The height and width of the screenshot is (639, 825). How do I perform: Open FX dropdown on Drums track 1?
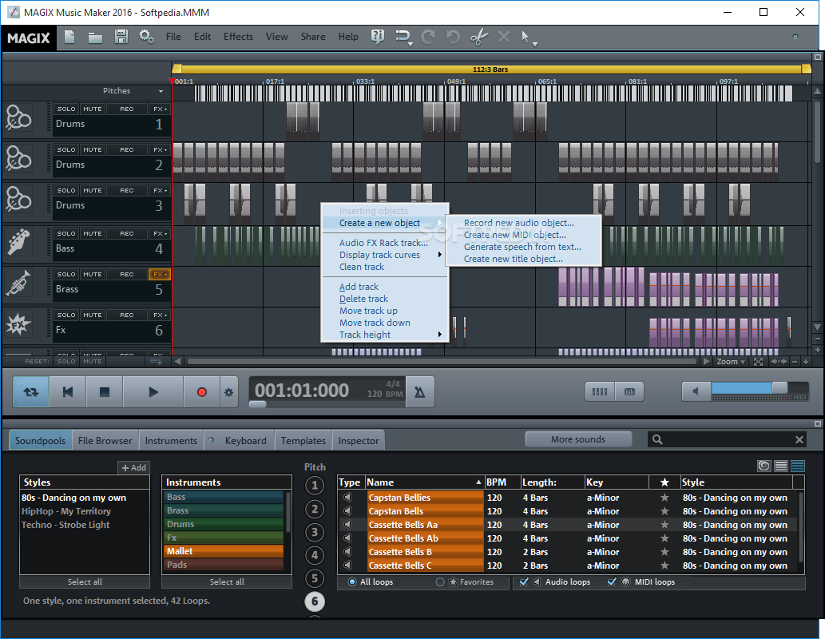160,109
